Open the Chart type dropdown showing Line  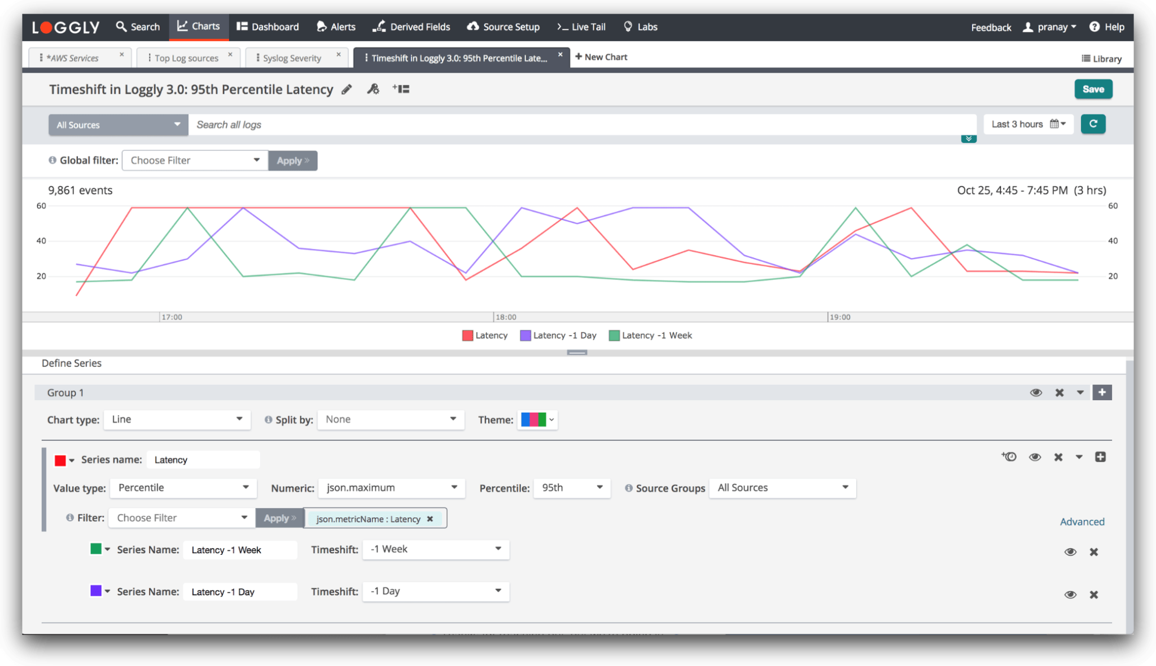pyautogui.click(x=177, y=419)
